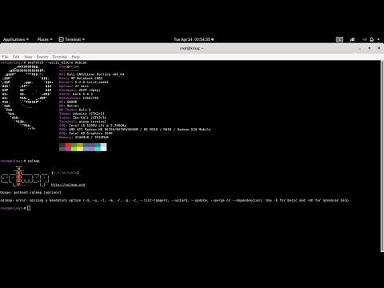Viewport: 384px width, 288px height.
Task: Click the DE: GNOME line
Action: pos(68,102)
